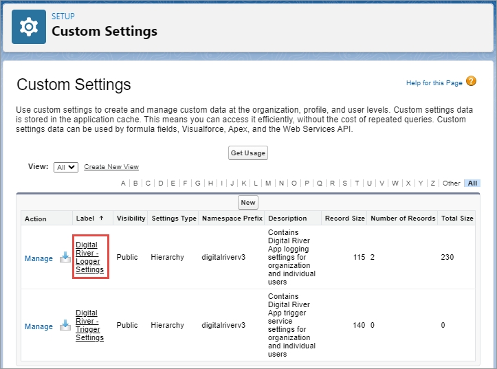
Task: Open Digital River - Trigger Settings link
Action: click(89, 325)
